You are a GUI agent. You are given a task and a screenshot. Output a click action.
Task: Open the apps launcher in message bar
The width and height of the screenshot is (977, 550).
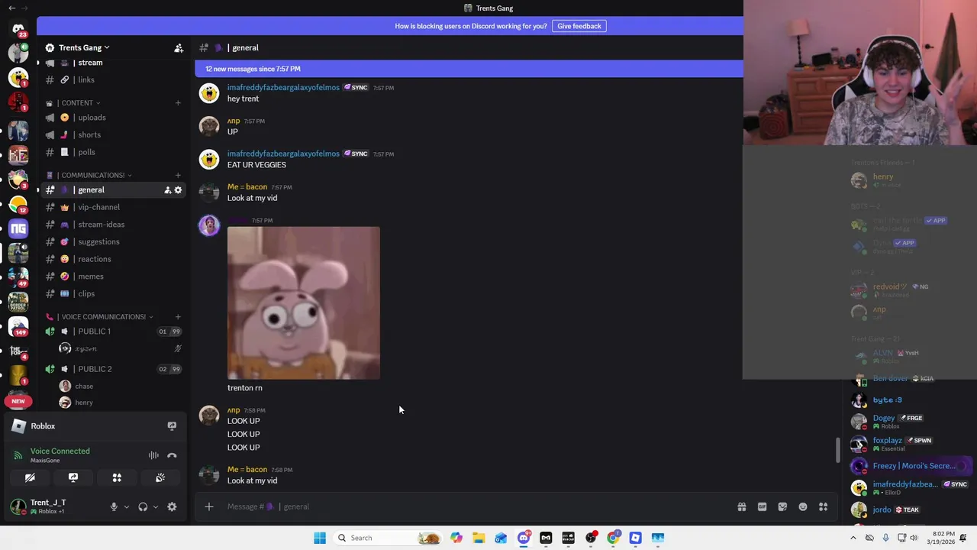coord(823,506)
